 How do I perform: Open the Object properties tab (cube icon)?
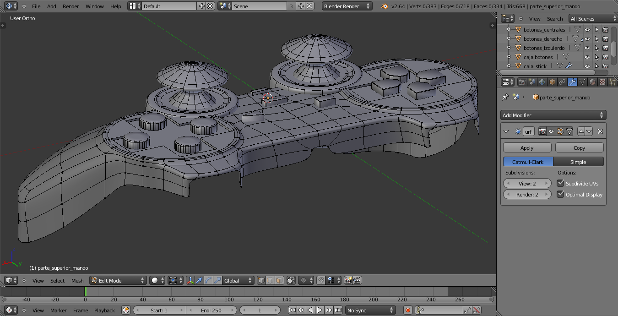pyautogui.click(x=552, y=82)
